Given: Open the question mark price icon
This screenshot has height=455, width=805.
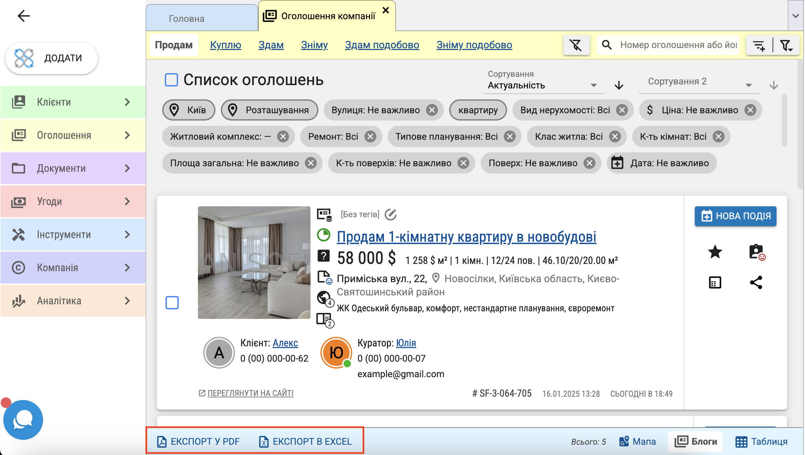Looking at the screenshot, I should click(x=323, y=256).
